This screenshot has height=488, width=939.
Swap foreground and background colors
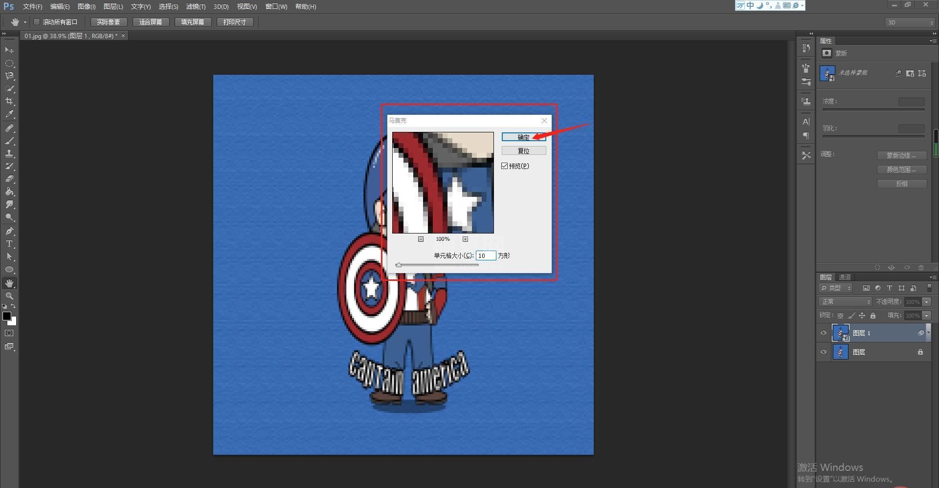pyautogui.click(x=14, y=306)
